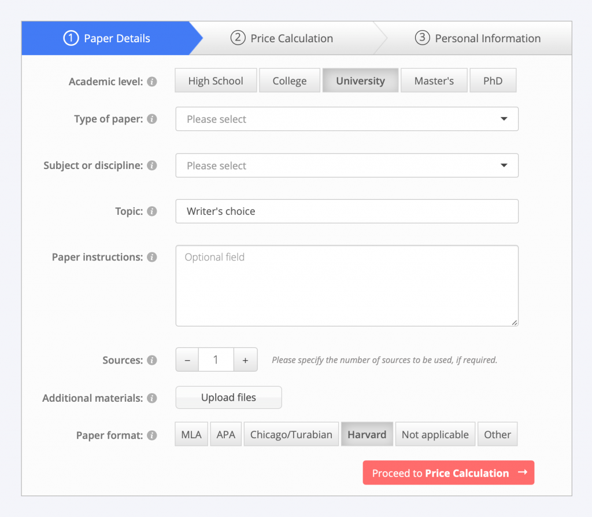This screenshot has height=517, width=592.
Task: Click the info icon beside Topic
Action: pyautogui.click(x=152, y=211)
